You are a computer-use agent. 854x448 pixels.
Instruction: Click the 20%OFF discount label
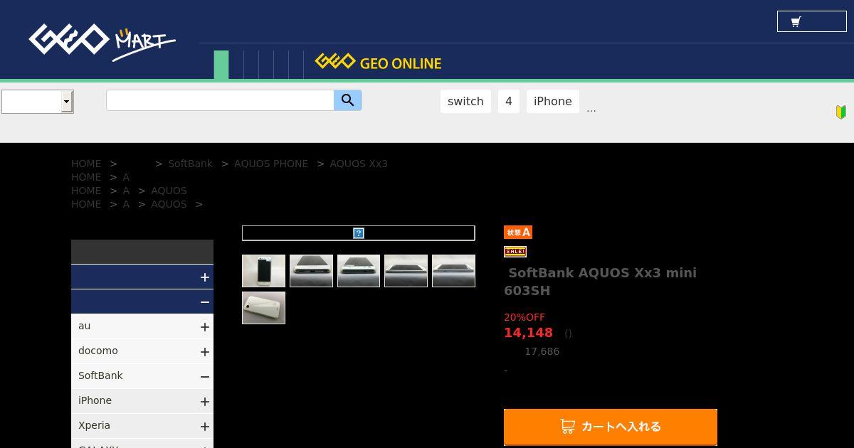coord(524,317)
